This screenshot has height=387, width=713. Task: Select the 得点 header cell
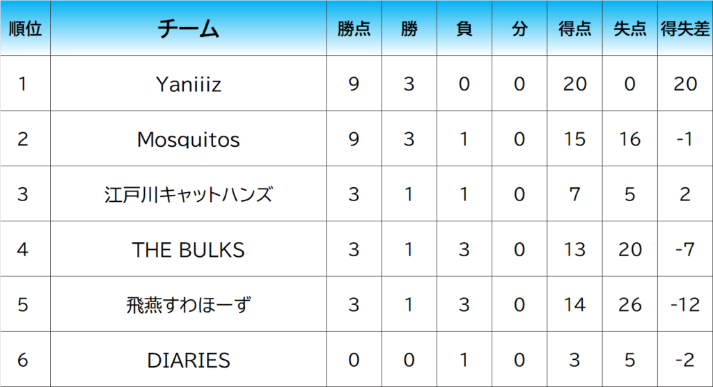click(574, 29)
